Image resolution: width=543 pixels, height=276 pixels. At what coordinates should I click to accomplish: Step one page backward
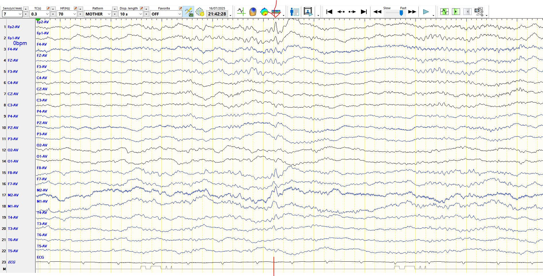(x=341, y=12)
